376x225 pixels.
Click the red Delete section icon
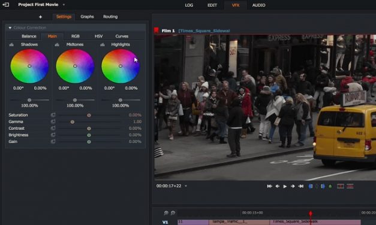(x=350, y=186)
